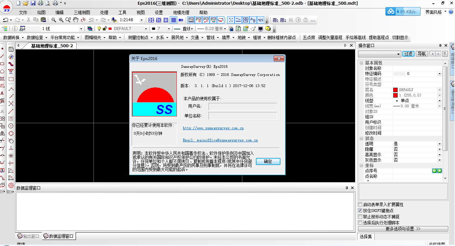
Task: Tick 选择后执行处理脚本 checkbox
Action: 360,223
